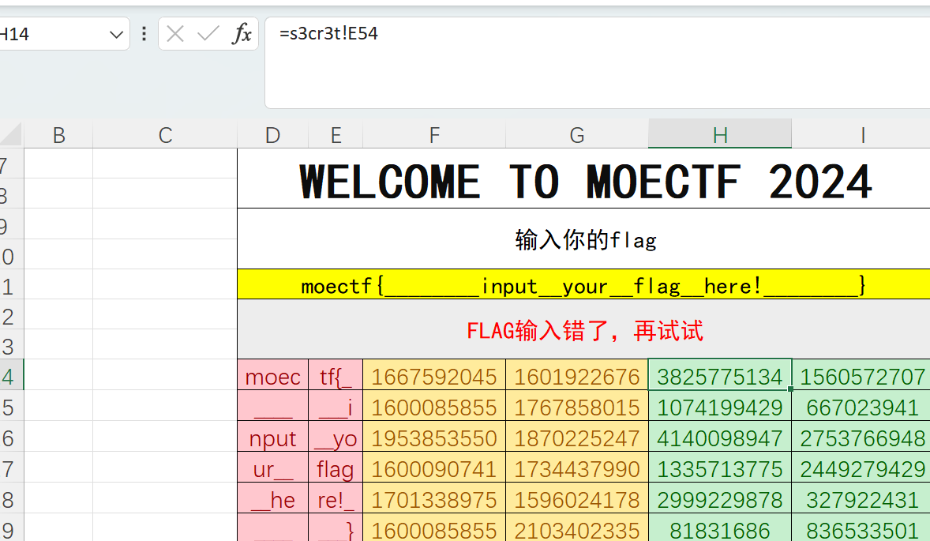The image size is (930, 541).
Task: Select column C header
Action: coord(165,135)
